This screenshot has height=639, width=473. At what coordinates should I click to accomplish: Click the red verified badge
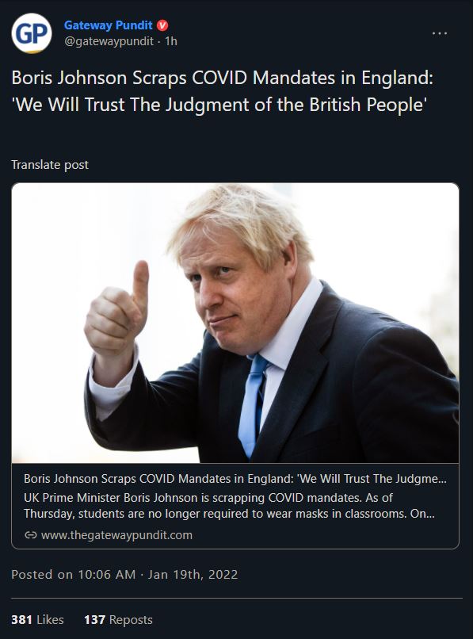click(162, 25)
